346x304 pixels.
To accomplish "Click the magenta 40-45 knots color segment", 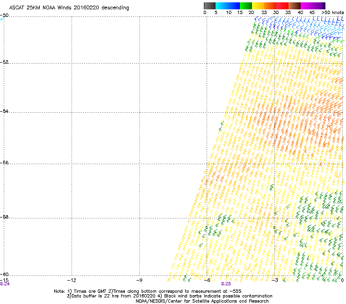I will pos(307,6).
